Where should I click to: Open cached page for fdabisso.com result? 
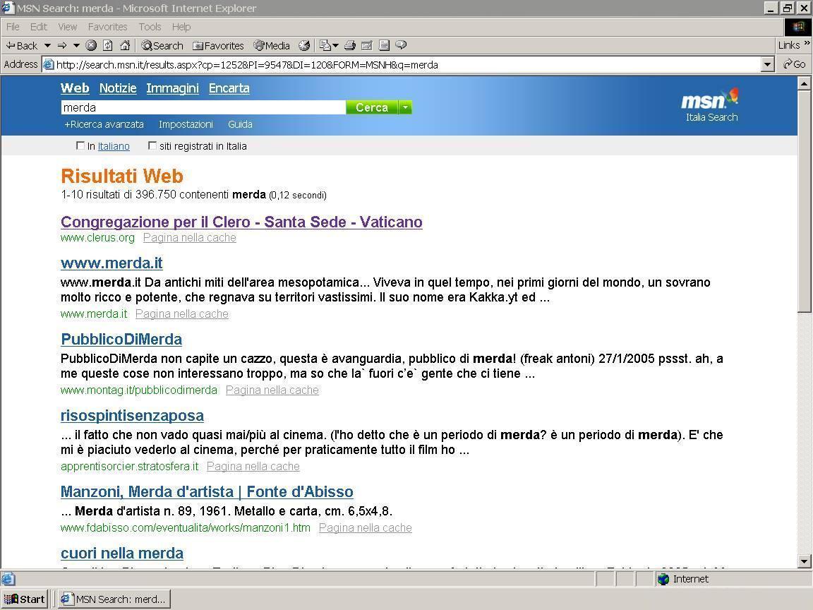(366, 527)
